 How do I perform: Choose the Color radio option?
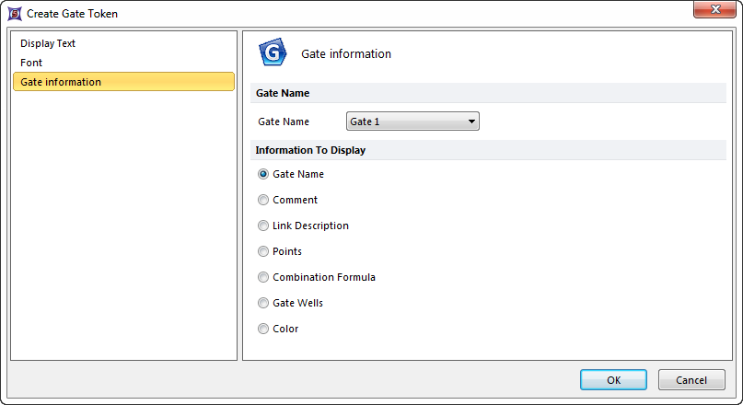click(x=264, y=329)
